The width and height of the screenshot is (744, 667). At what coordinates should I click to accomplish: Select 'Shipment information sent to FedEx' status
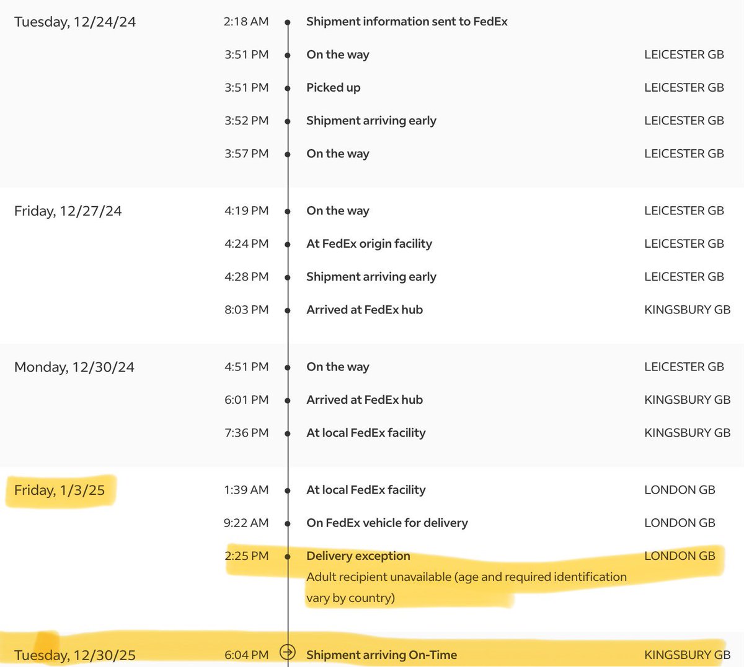[407, 22]
